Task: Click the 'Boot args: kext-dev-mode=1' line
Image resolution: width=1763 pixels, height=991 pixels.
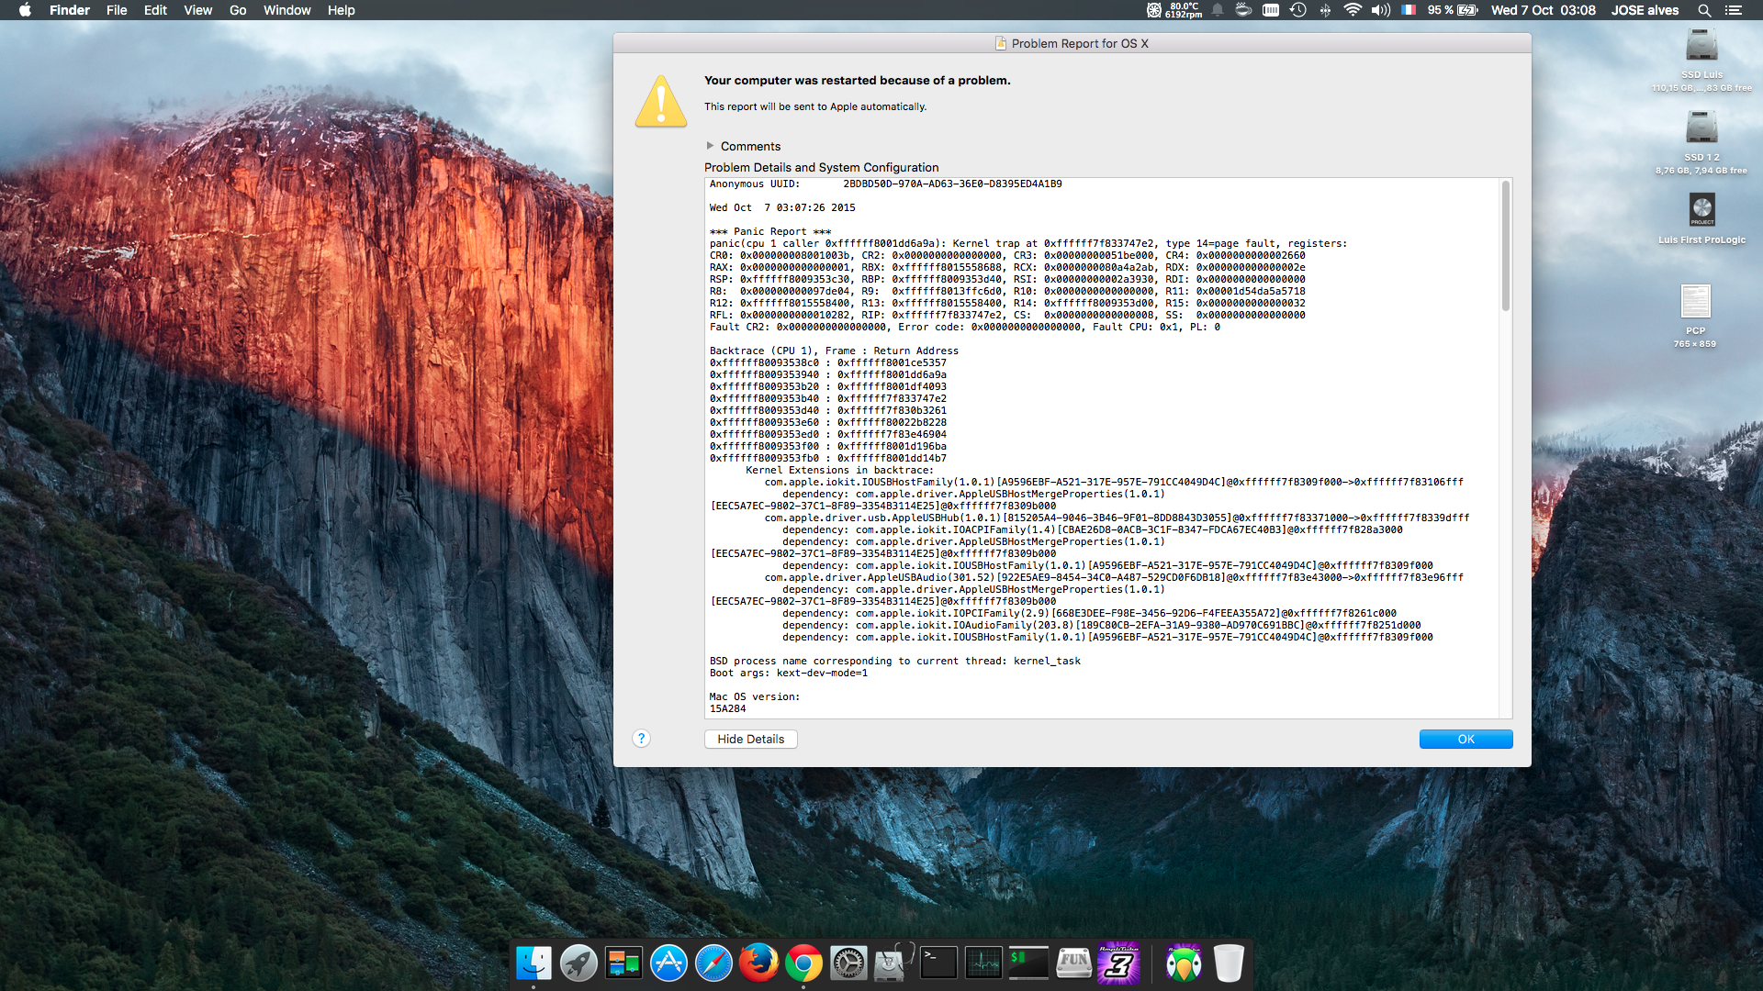Action: (x=788, y=673)
